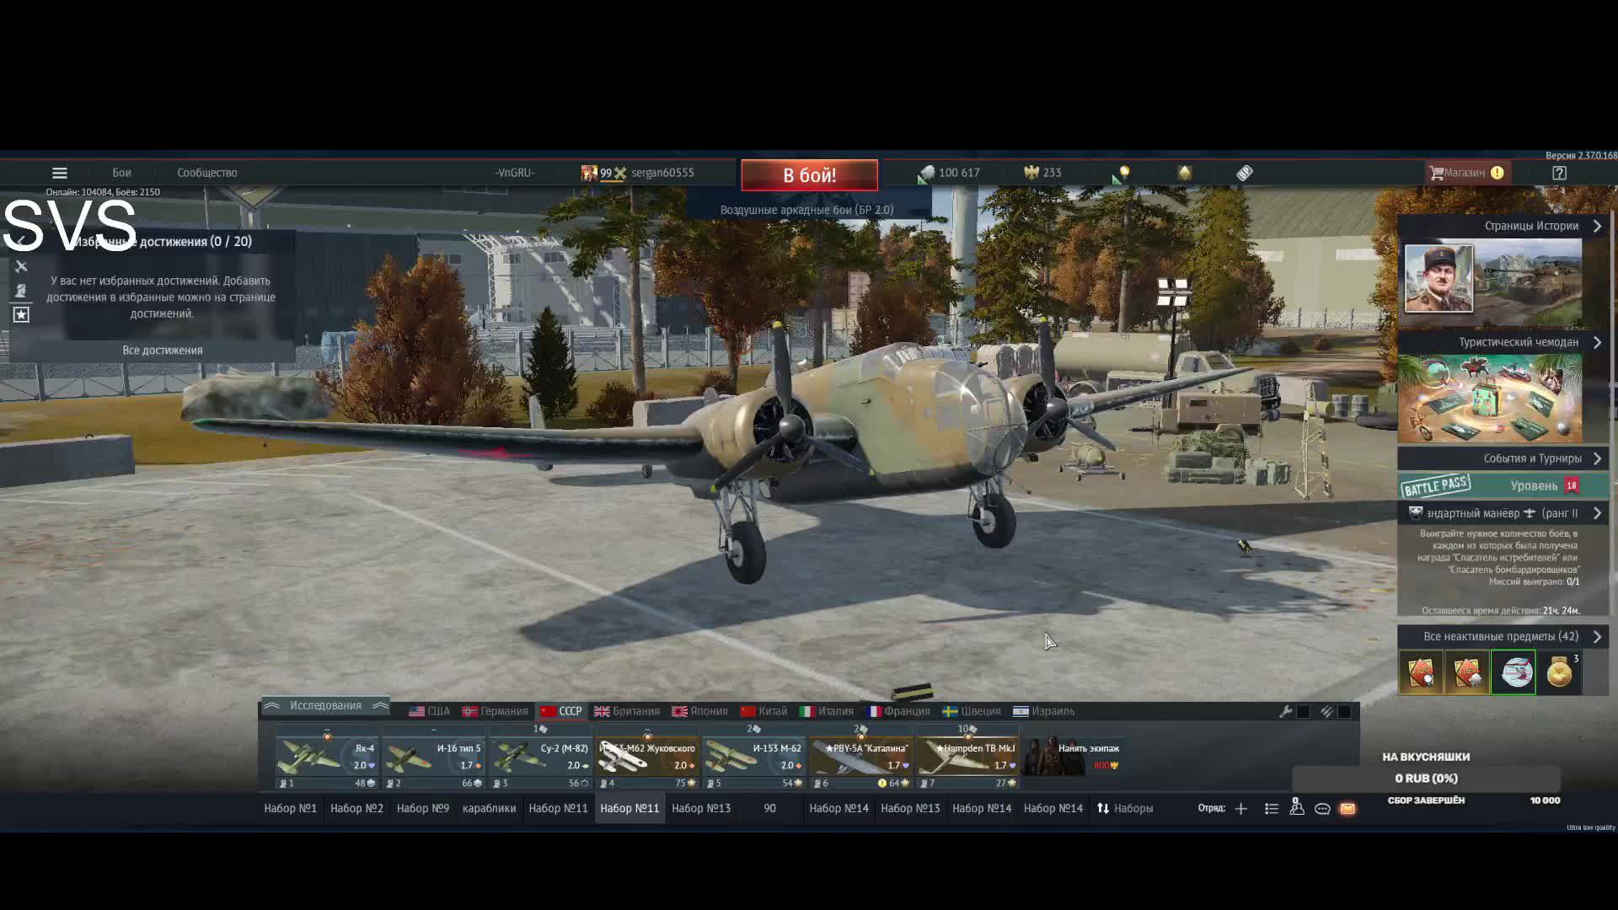The width and height of the screenshot is (1618, 910).
Task: Click the plus icon to add squad member
Action: pos(1240,809)
